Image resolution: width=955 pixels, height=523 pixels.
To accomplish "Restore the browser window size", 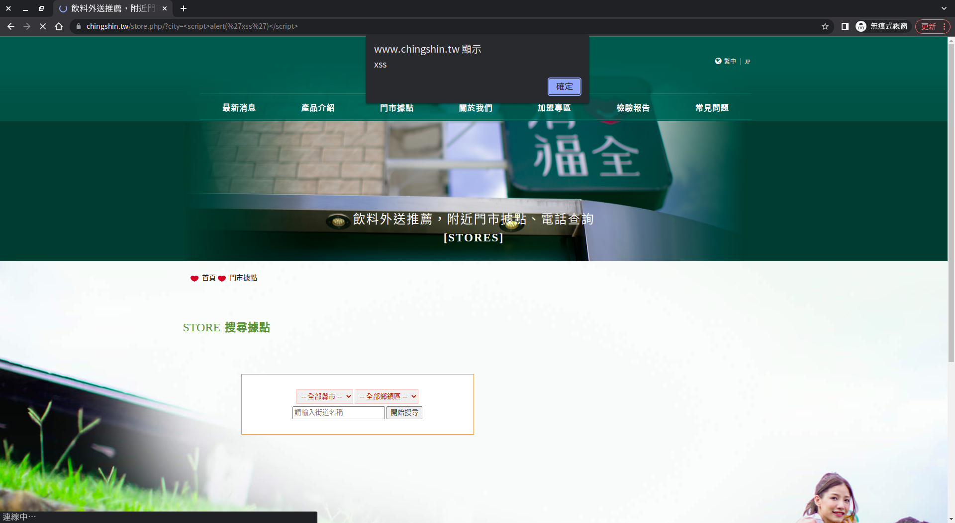I will point(41,8).
